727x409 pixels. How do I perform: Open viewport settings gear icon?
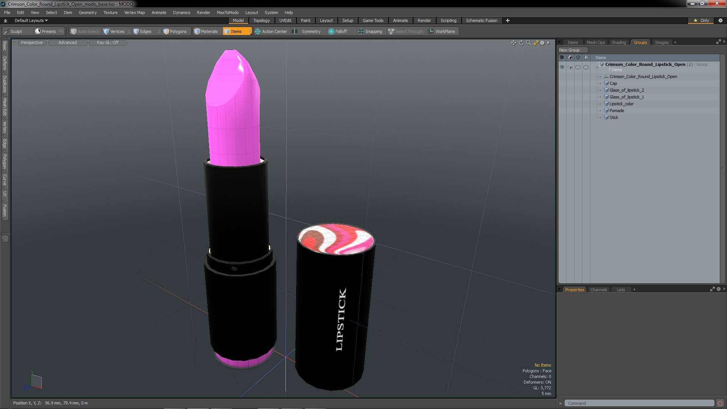coord(542,43)
